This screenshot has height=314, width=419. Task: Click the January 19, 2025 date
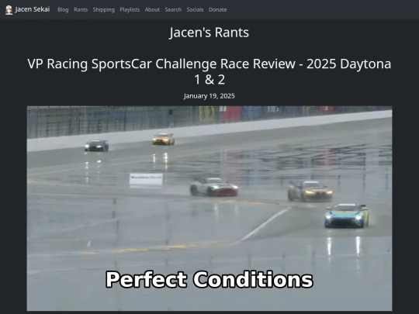pos(209,96)
